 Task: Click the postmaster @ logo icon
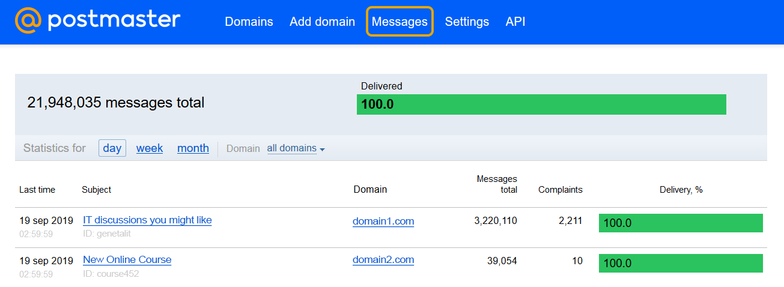(28, 21)
